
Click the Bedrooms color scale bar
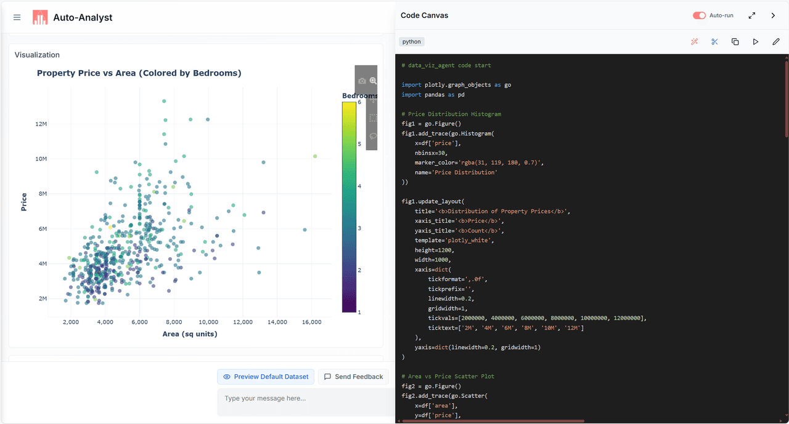(x=349, y=207)
